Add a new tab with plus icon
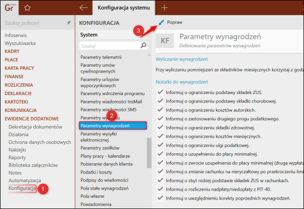304x209 pixels. (x=164, y=8)
